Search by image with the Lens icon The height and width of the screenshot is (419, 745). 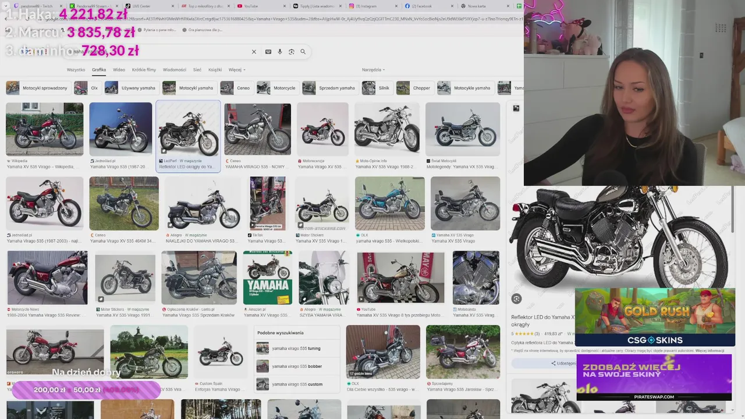(292, 52)
